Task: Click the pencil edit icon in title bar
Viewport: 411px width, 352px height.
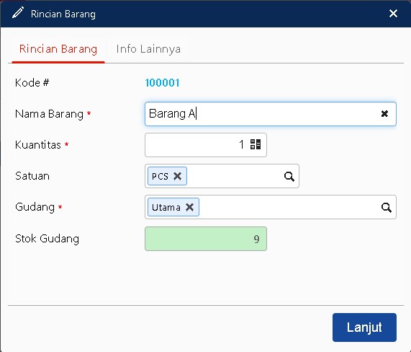Action: 18,13
